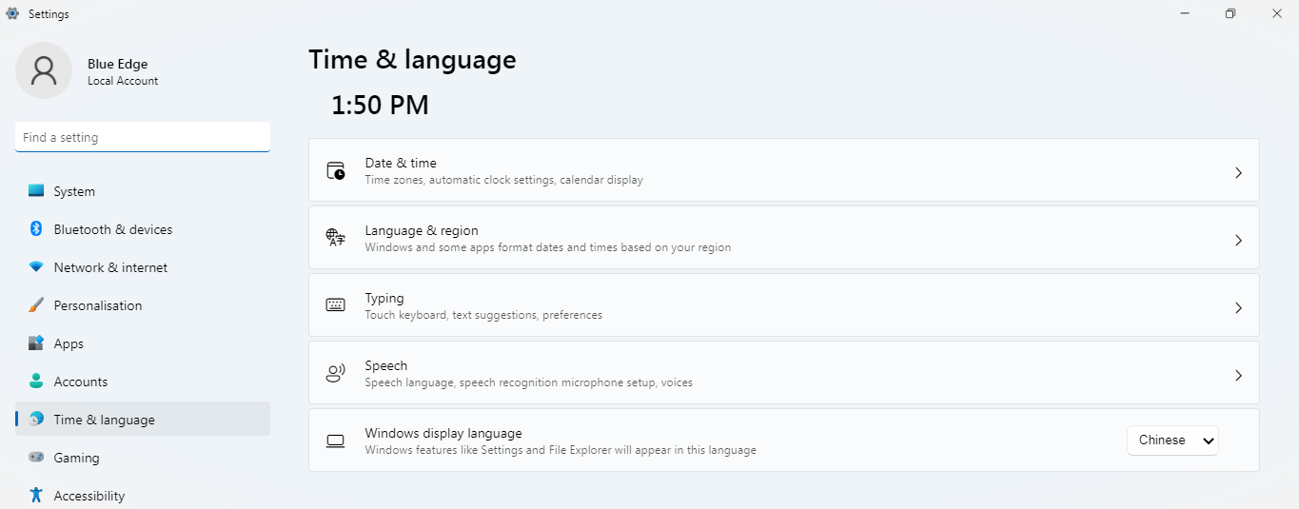This screenshot has height=509, width=1299.
Task: Select Time & language in sidebar
Action: click(104, 420)
